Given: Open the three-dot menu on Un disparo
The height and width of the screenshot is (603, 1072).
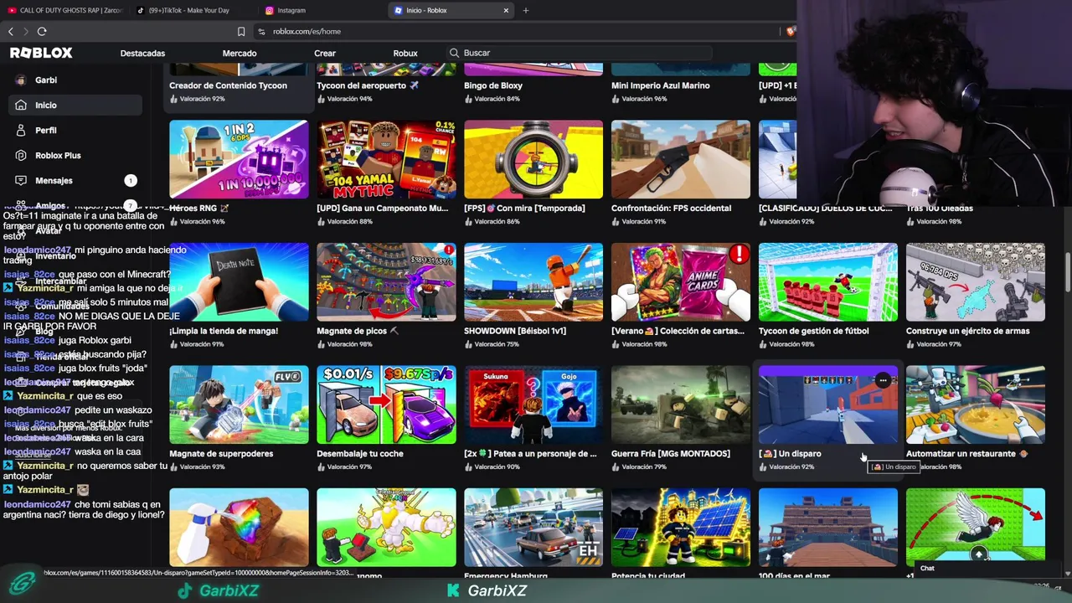Looking at the screenshot, I should pyautogui.click(x=883, y=380).
